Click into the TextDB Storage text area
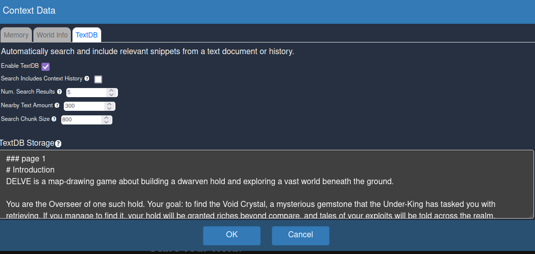This screenshot has height=254, width=535. [267, 184]
